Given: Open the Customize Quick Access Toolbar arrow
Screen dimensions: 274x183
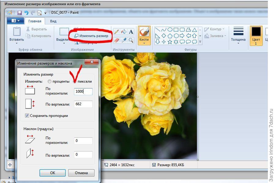Looking at the screenshot, I should point(46,13).
